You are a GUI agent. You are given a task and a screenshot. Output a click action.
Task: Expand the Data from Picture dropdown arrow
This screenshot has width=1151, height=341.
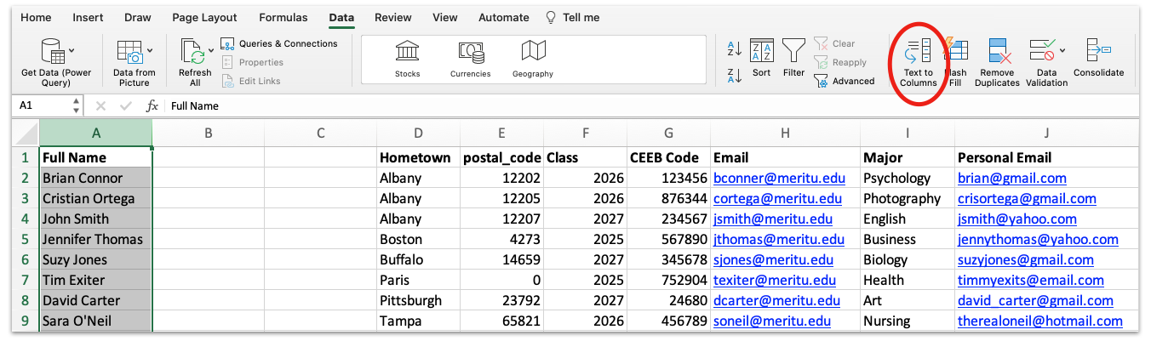point(150,51)
